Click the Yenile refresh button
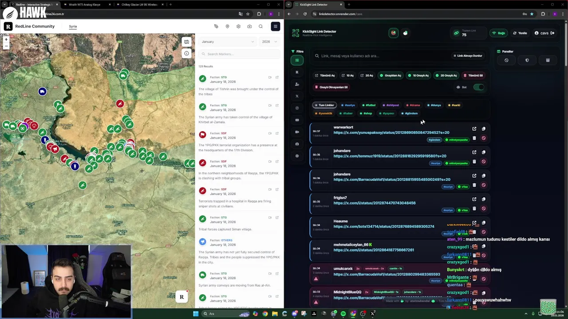 520,33
